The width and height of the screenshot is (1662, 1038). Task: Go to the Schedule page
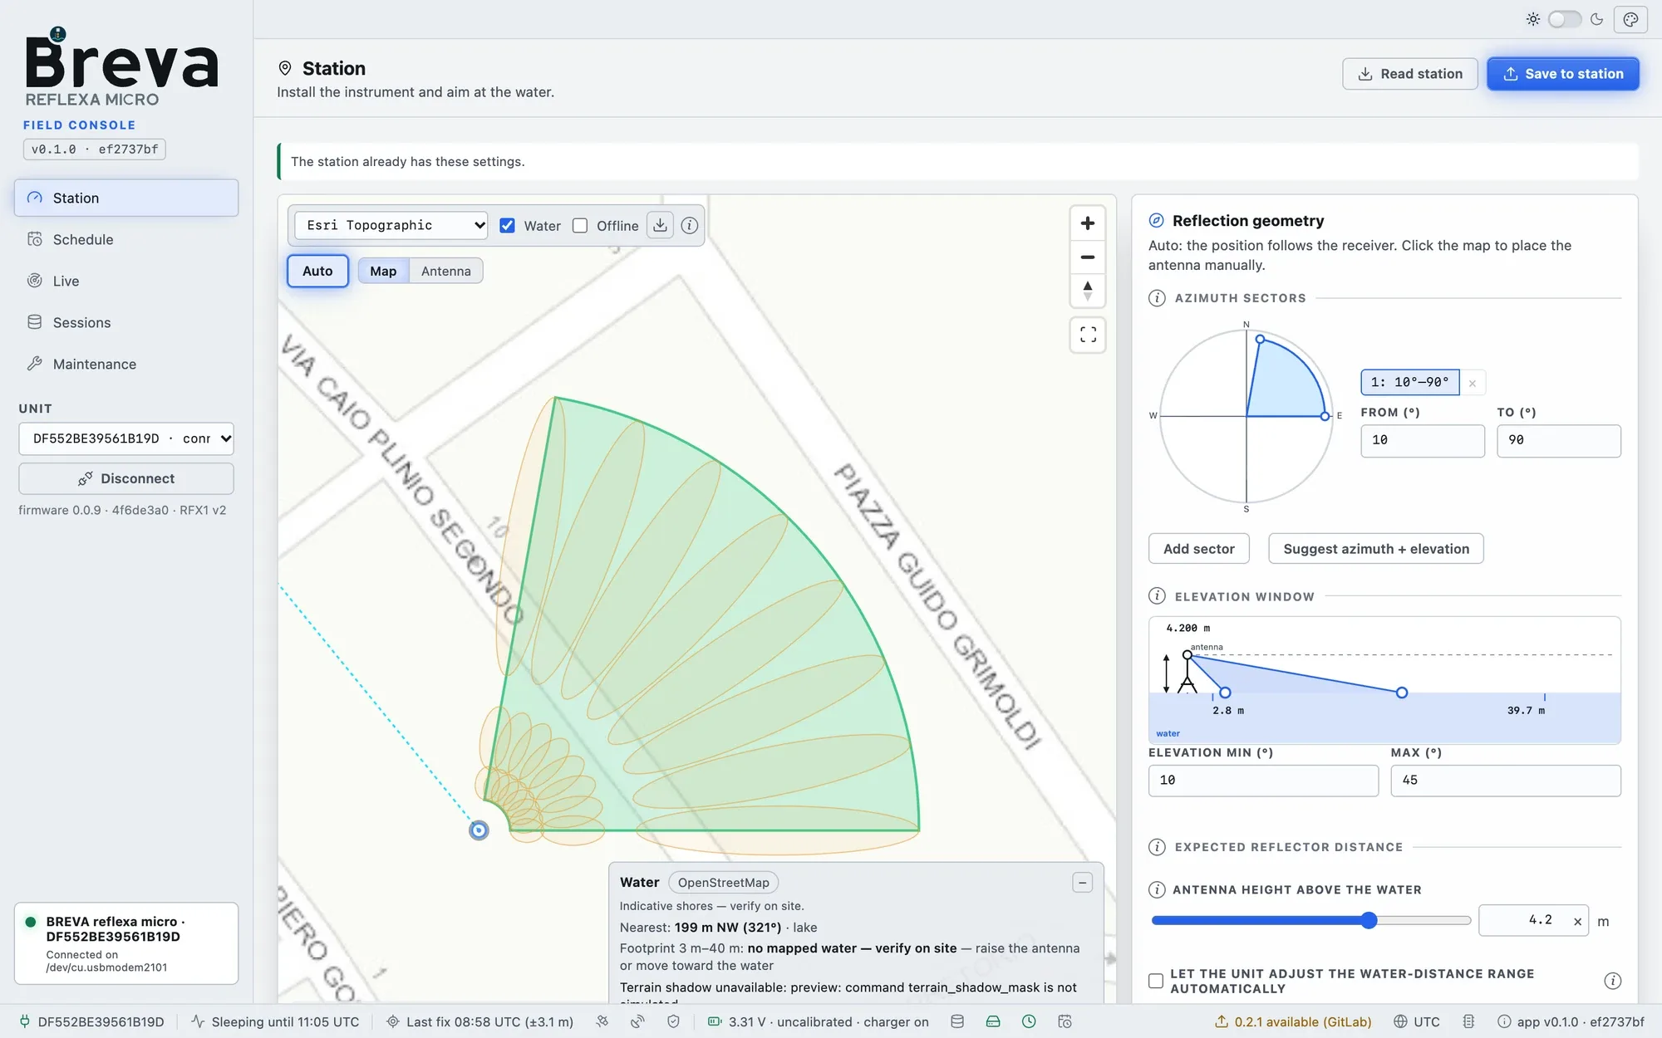click(126, 239)
